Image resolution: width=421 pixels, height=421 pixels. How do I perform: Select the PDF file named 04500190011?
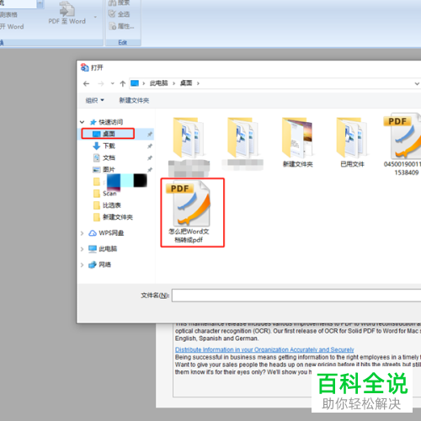point(402,145)
